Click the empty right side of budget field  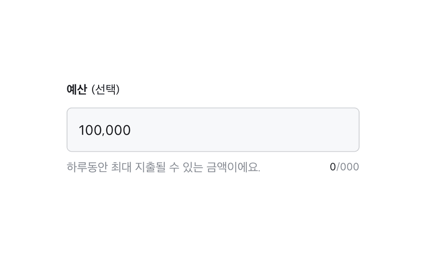coord(285,130)
